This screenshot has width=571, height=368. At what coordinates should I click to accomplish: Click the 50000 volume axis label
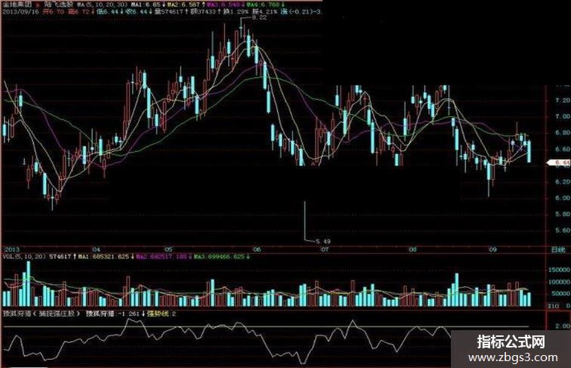coord(561,294)
